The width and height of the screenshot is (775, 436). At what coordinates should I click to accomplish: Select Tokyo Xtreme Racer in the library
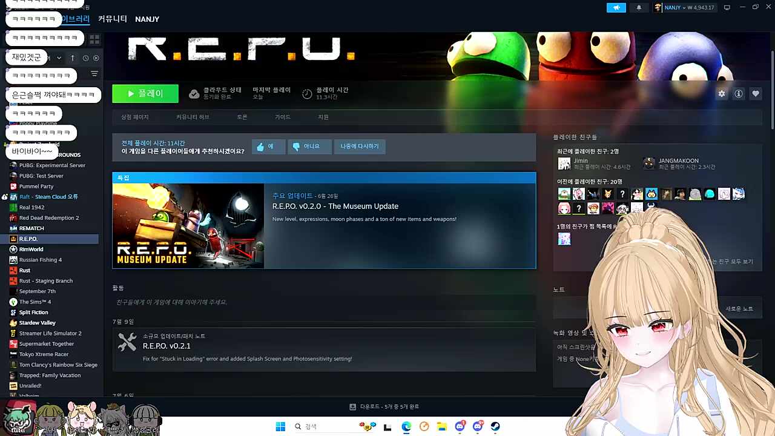(44, 354)
